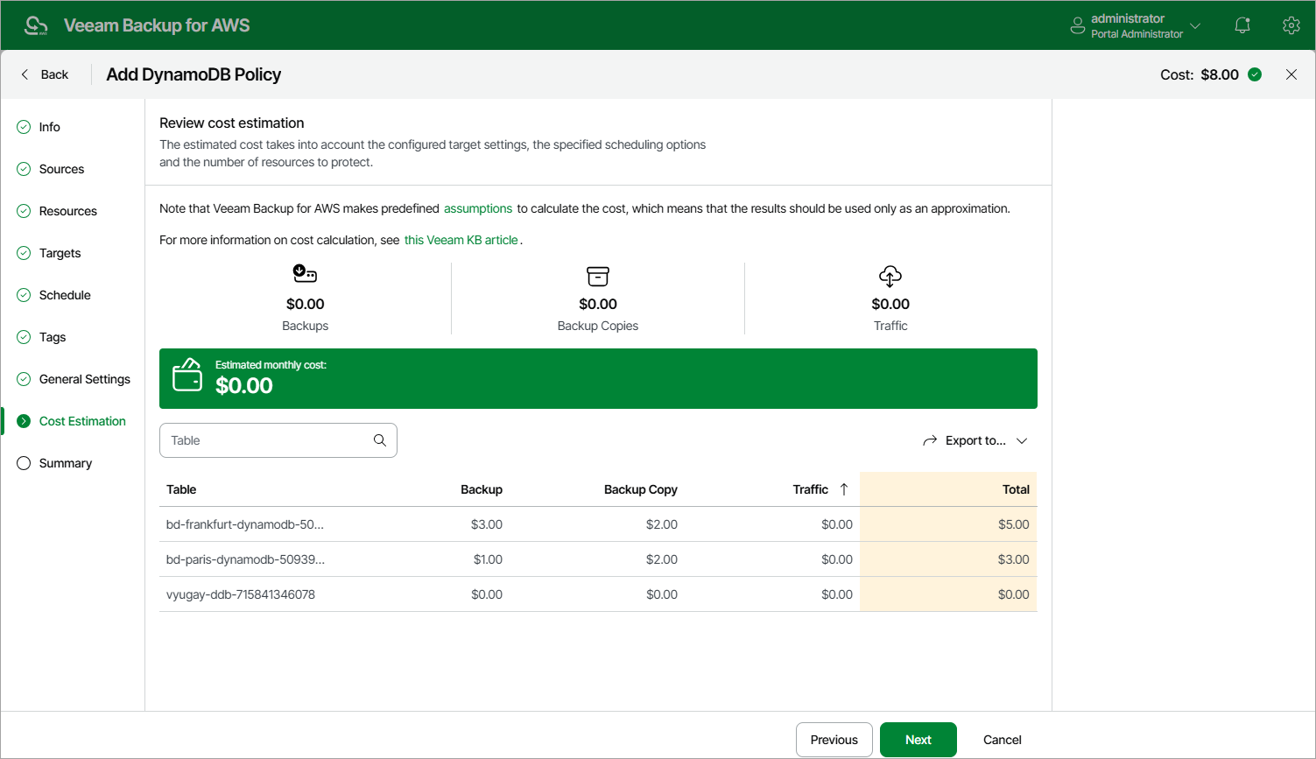The width and height of the screenshot is (1316, 759).
Task: Sort by the Table column header
Action: [x=181, y=489]
